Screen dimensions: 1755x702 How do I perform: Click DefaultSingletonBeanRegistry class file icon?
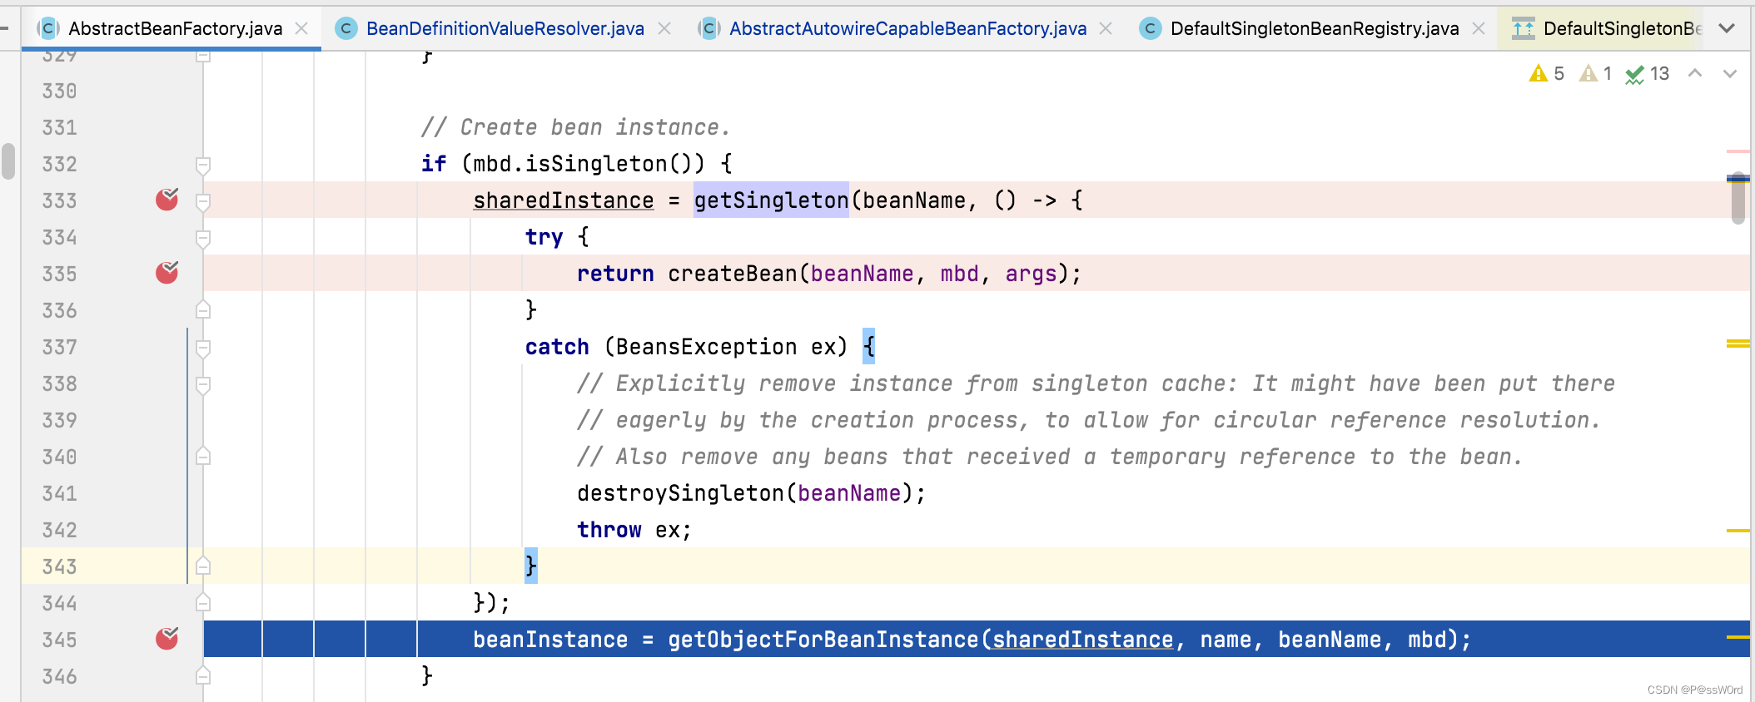point(1151,29)
